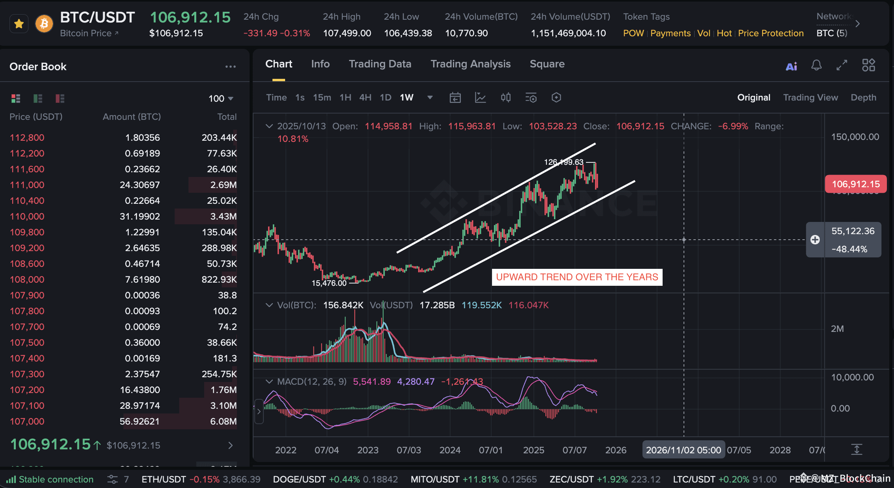Image resolution: width=894 pixels, height=488 pixels.
Task: Open the calendar go-to-date icon
Action: pos(455,97)
